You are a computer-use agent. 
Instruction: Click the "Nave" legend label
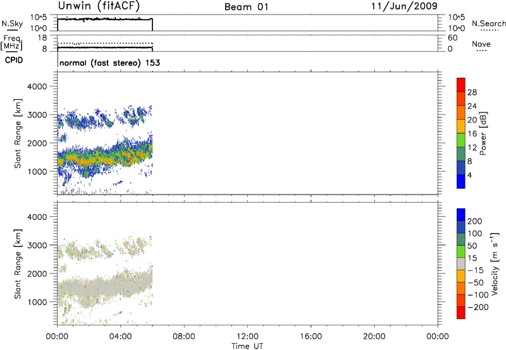tap(481, 44)
